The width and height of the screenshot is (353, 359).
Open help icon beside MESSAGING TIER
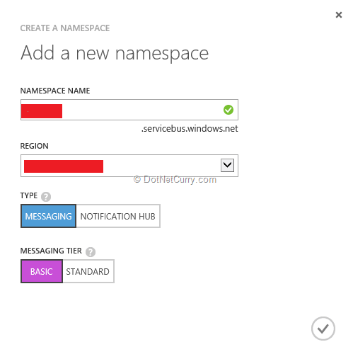[x=91, y=252]
